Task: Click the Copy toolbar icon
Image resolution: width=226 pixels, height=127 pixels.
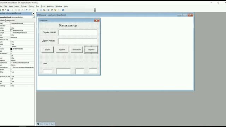Action: pos(16,10)
